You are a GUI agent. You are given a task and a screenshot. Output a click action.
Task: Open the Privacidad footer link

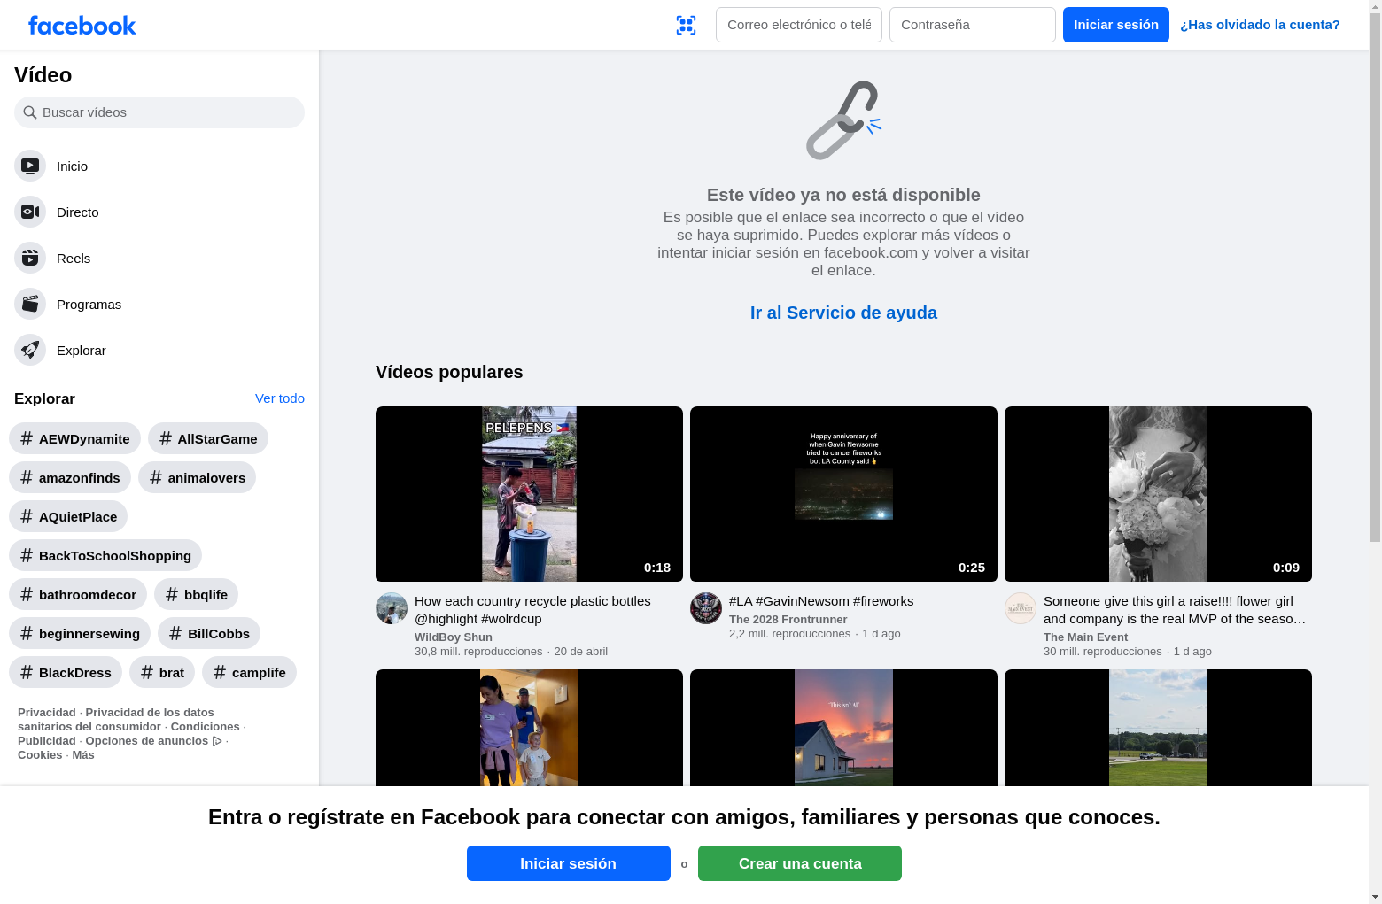click(x=47, y=713)
